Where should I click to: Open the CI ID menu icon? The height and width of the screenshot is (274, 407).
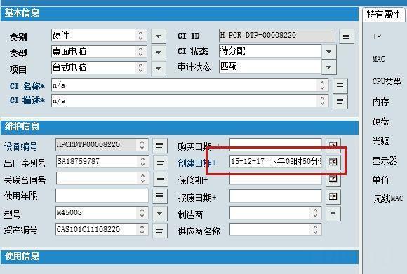[346, 36]
